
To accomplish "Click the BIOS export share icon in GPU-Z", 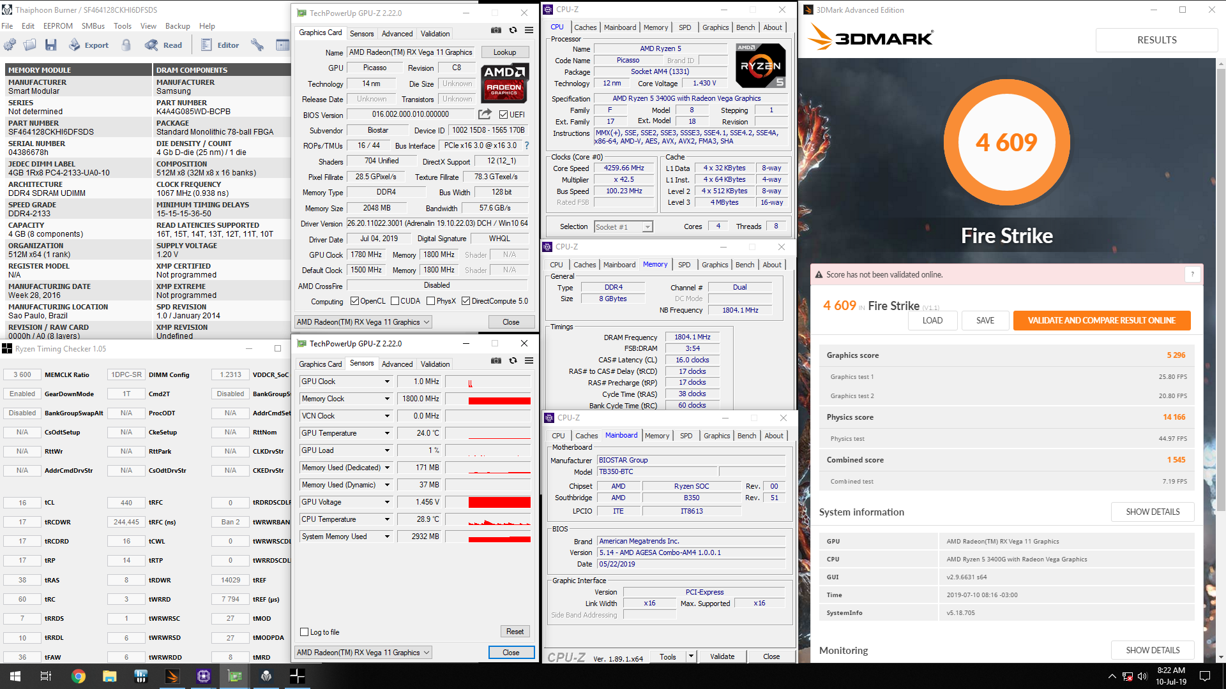I will 485,114.
